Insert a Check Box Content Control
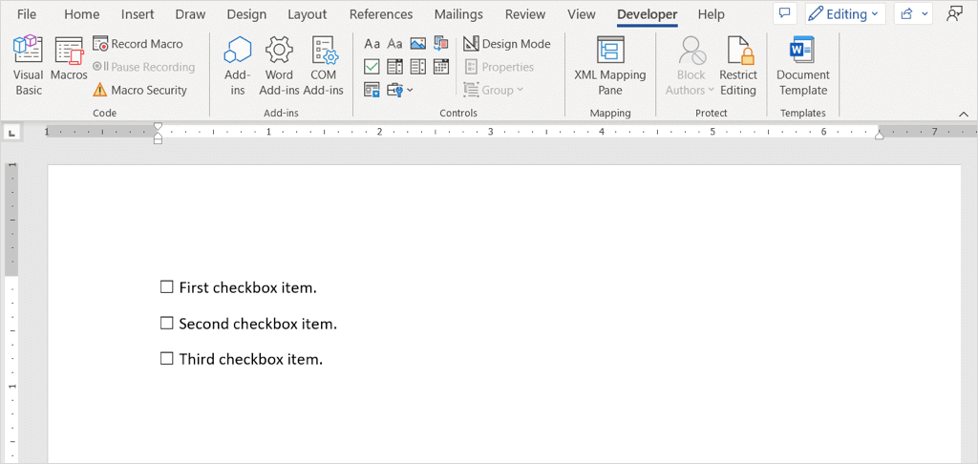Image resolution: width=978 pixels, height=464 pixels. click(372, 67)
